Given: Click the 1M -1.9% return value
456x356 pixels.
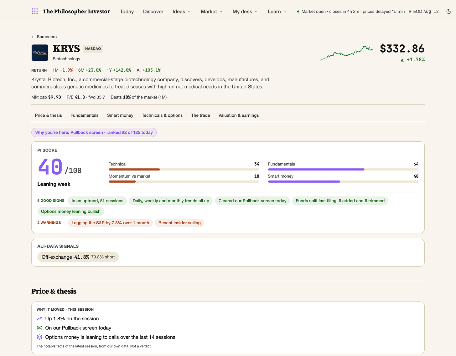Looking at the screenshot, I should pyautogui.click(x=63, y=70).
